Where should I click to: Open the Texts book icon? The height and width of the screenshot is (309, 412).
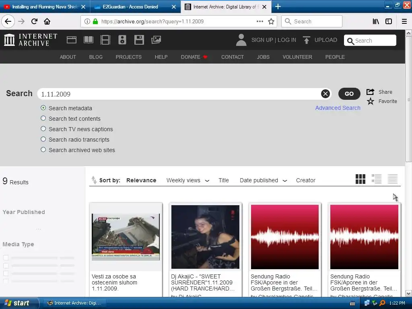click(88, 40)
